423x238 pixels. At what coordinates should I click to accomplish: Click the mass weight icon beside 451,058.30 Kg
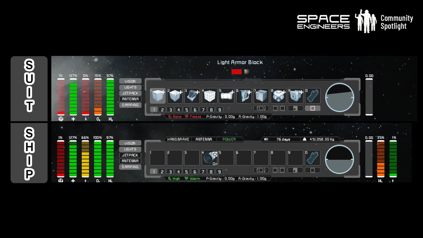(305, 139)
